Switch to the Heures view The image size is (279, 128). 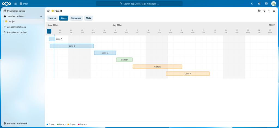pos(52,18)
